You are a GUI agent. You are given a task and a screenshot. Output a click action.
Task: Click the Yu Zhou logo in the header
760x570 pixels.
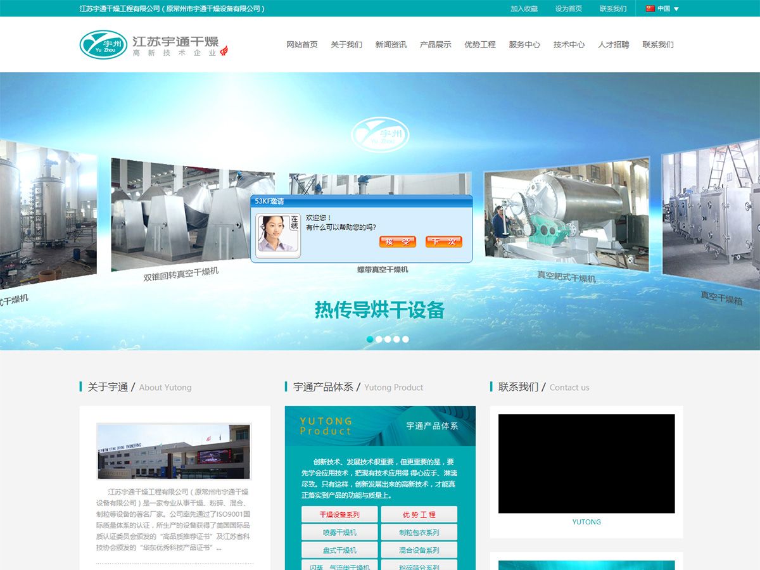click(103, 44)
